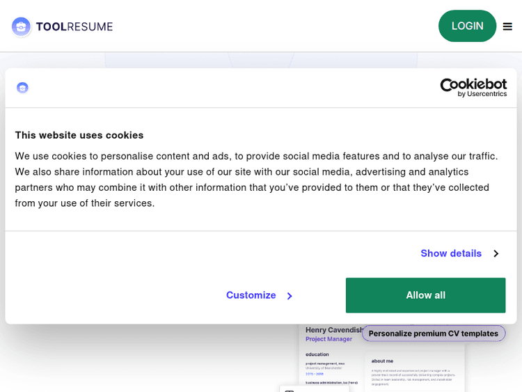This screenshot has width=522, height=392.
Task: Click the small briefcase icon in cookie dialog
Action: point(23,88)
